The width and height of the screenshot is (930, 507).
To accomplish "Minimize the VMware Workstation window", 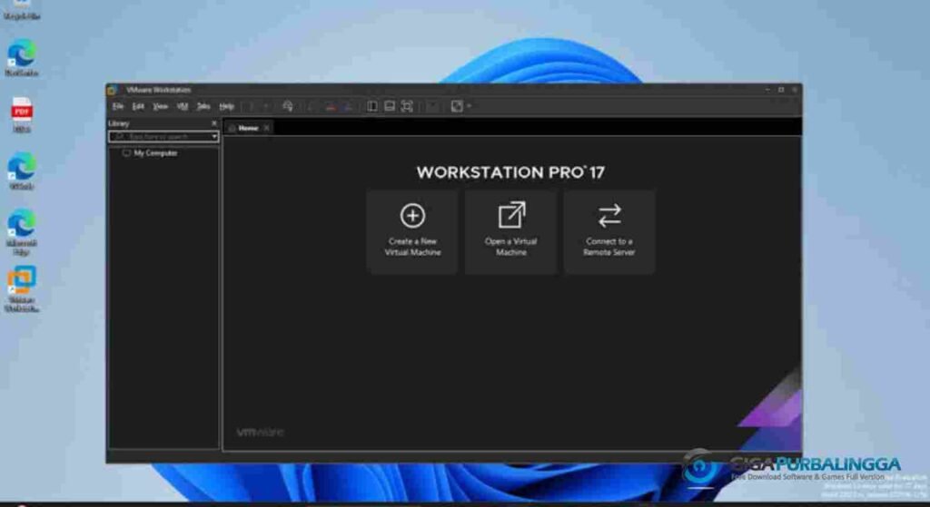I will [767, 90].
